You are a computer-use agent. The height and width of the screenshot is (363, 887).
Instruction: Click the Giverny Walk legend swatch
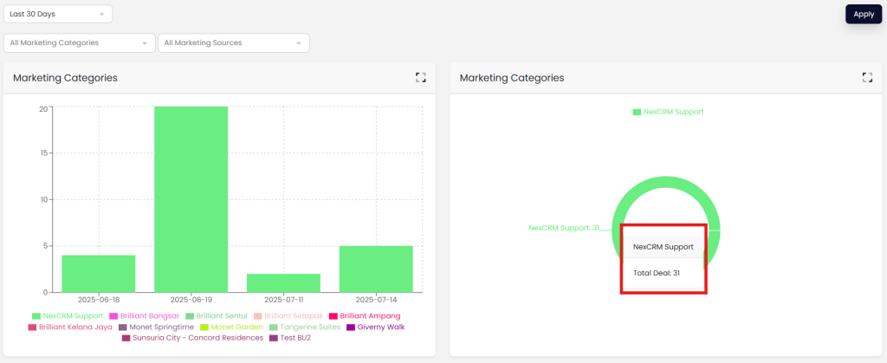[x=351, y=327]
